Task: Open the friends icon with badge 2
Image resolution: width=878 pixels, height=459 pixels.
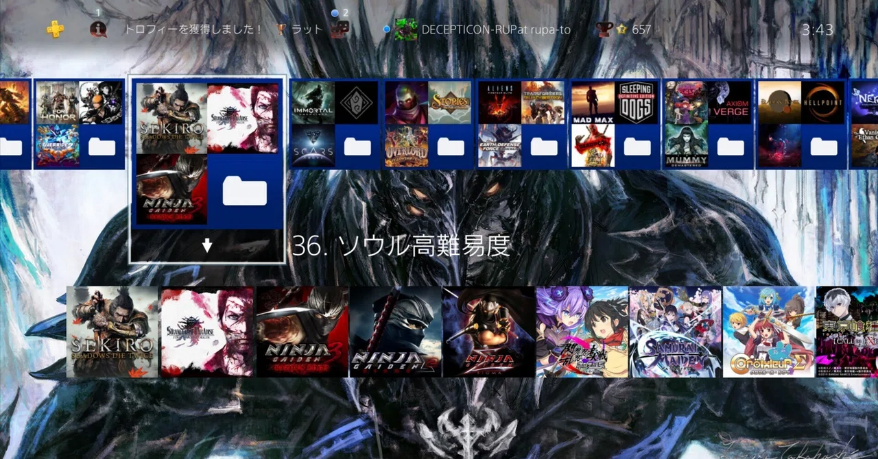Action: [340, 29]
